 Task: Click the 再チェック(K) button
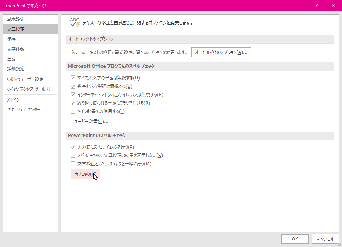coord(85,174)
